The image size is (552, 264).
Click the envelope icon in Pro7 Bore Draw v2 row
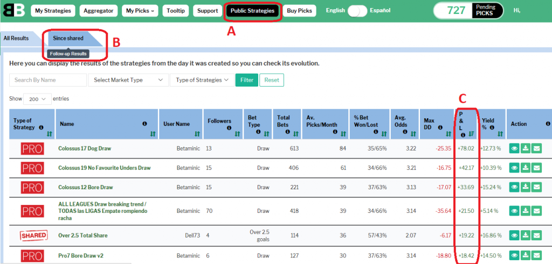click(x=536, y=255)
